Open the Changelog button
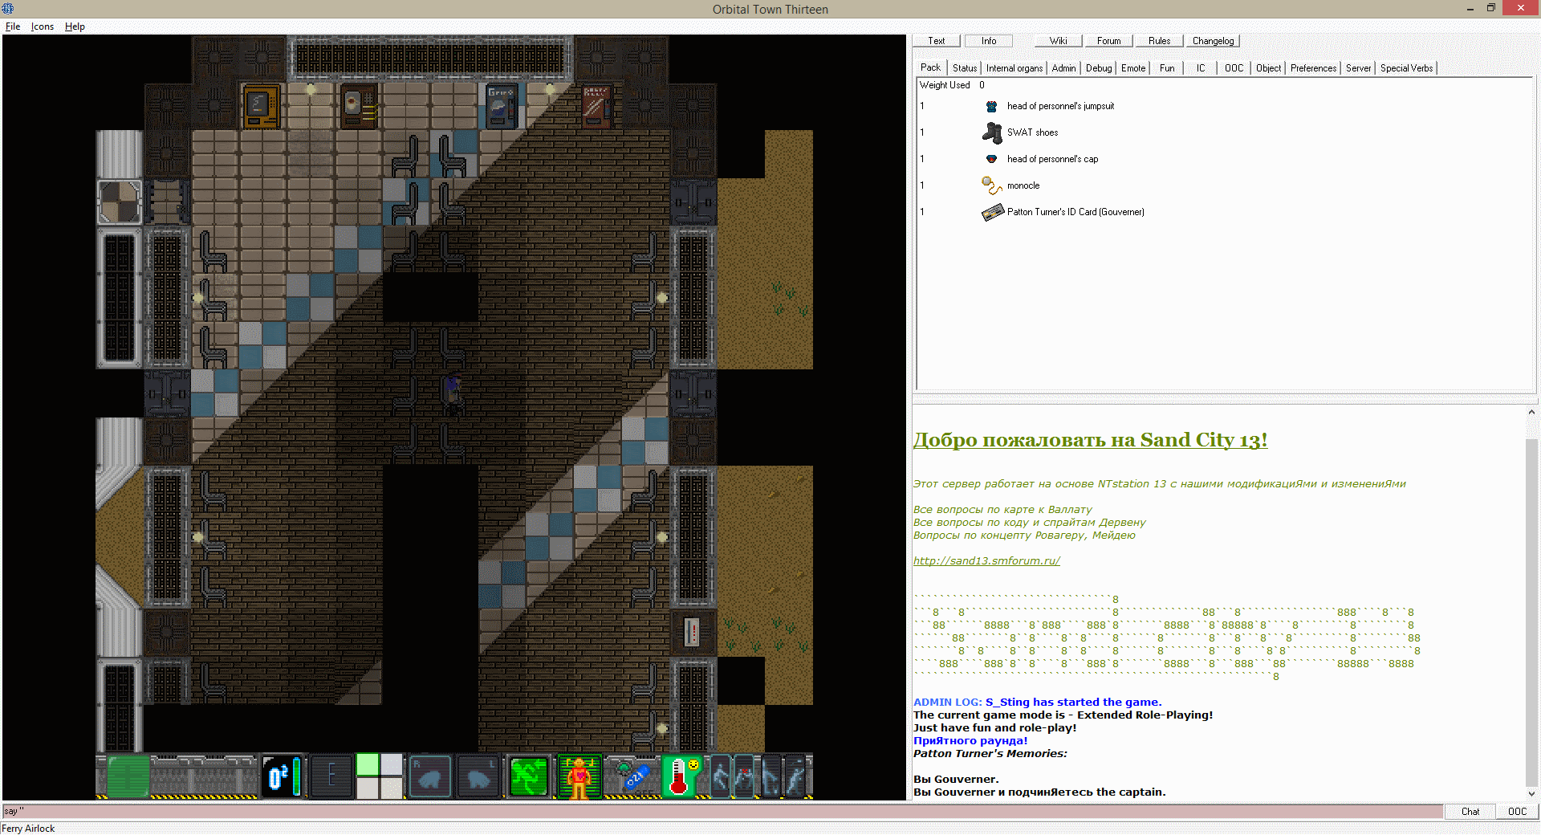This screenshot has height=835, width=1541. tap(1214, 41)
